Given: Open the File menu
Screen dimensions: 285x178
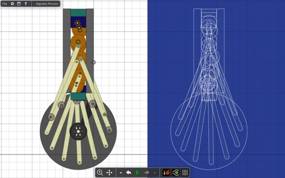Looking at the screenshot, I should click(x=5, y=4).
